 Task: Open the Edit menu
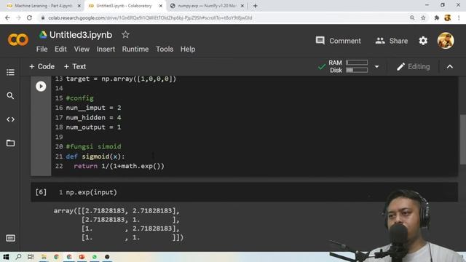60,49
